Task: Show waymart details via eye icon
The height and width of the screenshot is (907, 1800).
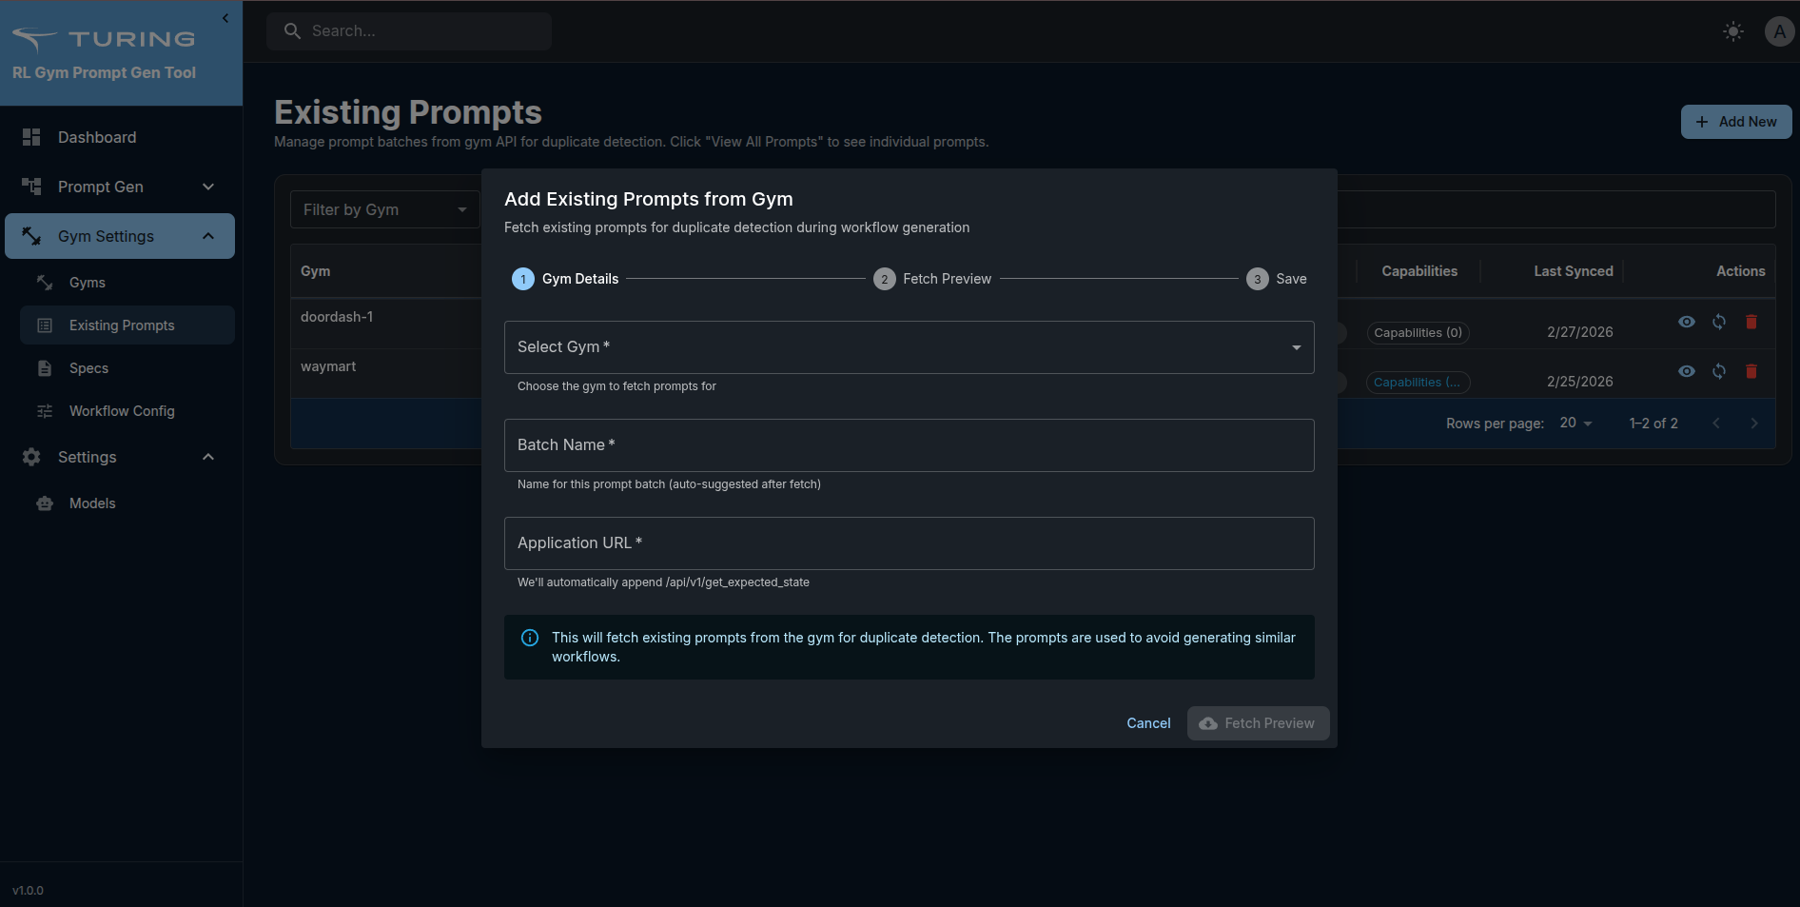Action: tap(1687, 371)
